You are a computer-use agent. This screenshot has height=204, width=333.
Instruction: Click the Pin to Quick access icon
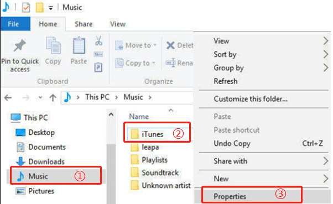(20, 45)
